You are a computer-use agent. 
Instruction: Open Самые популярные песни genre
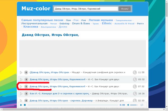[42, 20]
